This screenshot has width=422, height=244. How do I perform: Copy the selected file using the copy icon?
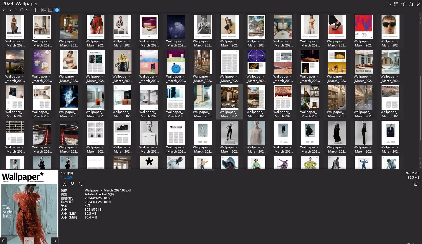(72, 184)
